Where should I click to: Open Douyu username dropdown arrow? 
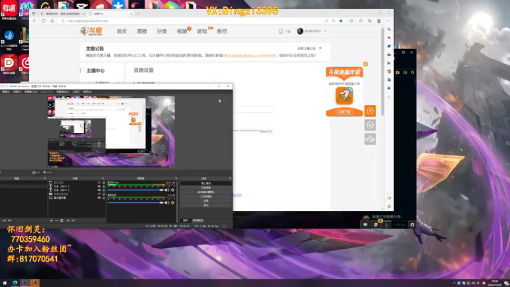(x=325, y=31)
